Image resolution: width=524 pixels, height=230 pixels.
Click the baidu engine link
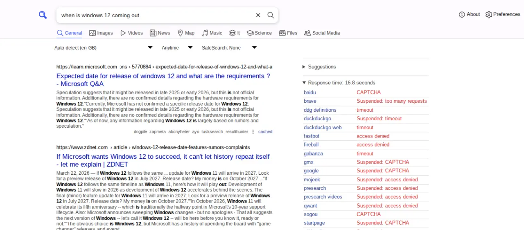click(x=310, y=92)
